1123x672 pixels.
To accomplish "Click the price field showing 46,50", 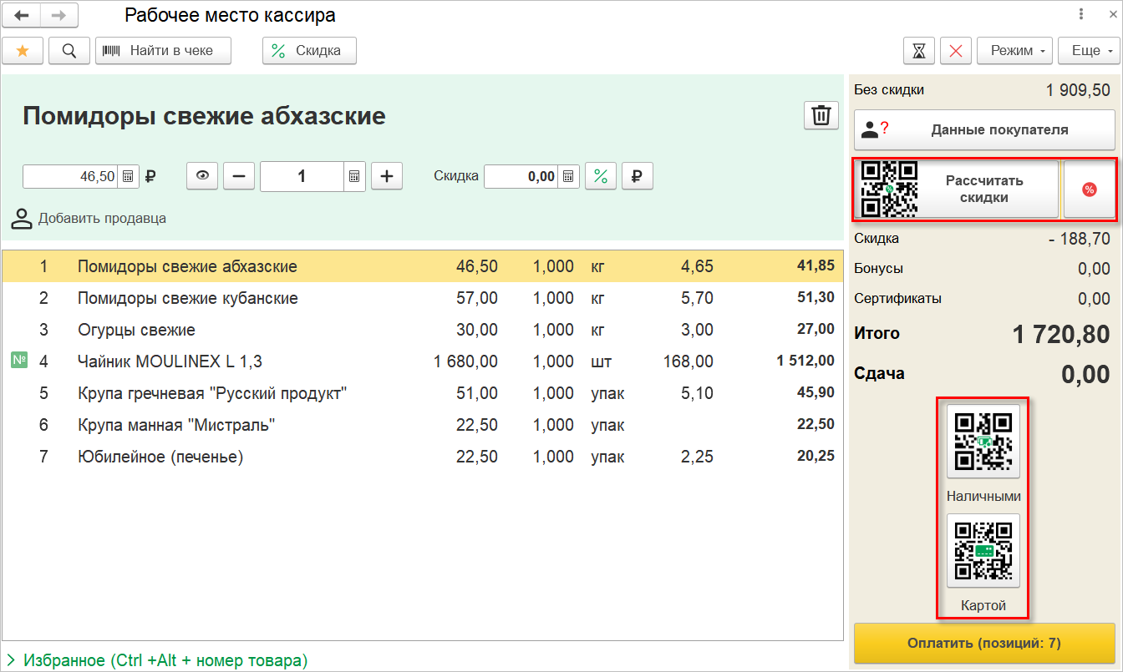I will pyautogui.click(x=70, y=176).
